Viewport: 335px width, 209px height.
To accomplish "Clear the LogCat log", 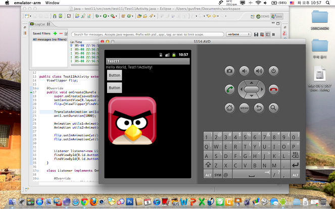I will click(x=262, y=34).
